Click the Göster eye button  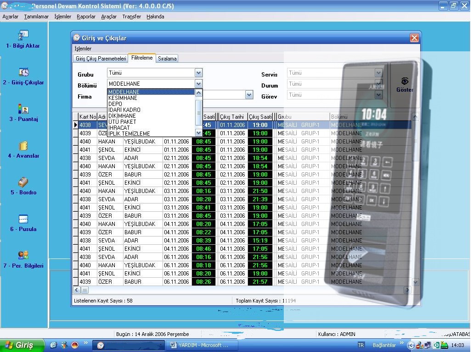pyautogui.click(x=405, y=85)
